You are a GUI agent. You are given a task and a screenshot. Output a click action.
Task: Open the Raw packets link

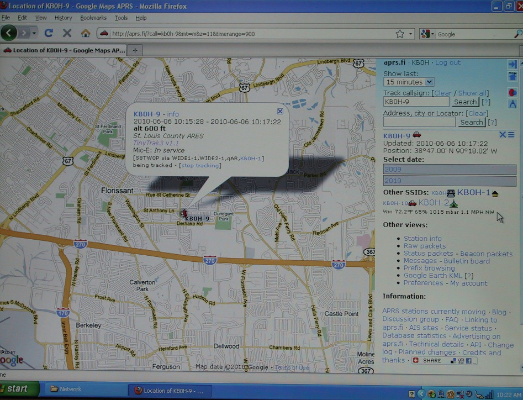pyautogui.click(x=424, y=246)
